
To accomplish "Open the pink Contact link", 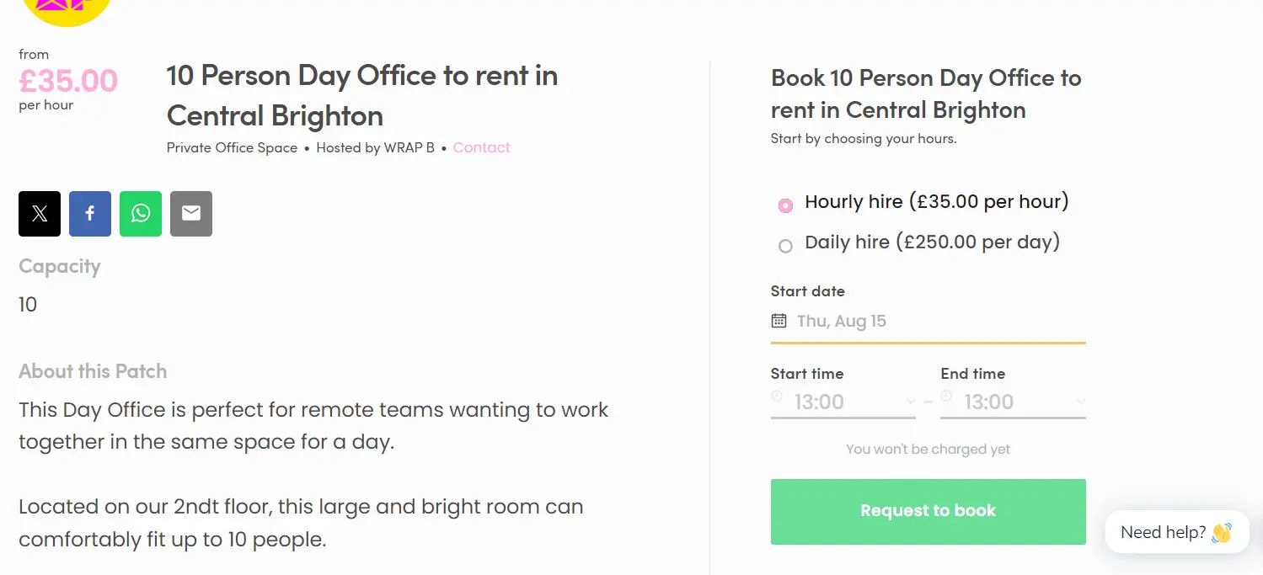I will [x=481, y=147].
